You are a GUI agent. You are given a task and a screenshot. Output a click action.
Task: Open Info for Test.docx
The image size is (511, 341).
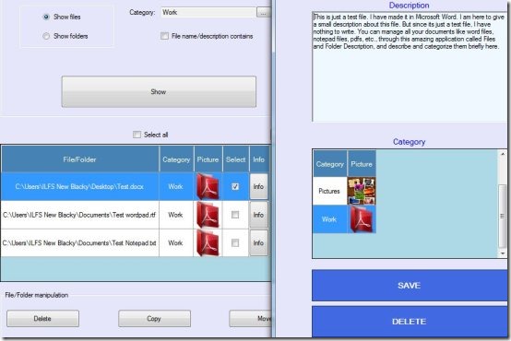[259, 186]
